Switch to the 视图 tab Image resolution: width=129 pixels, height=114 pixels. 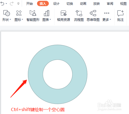tap(123, 4)
